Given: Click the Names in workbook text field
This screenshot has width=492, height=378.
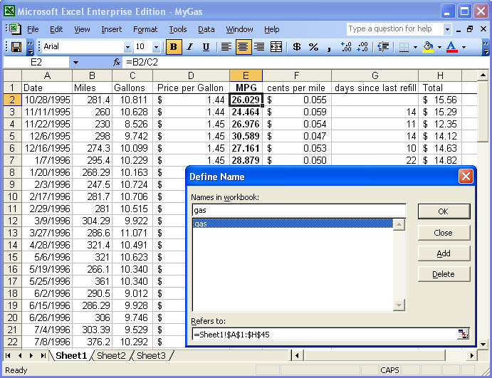Looking at the screenshot, I should click(x=299, y=210).
